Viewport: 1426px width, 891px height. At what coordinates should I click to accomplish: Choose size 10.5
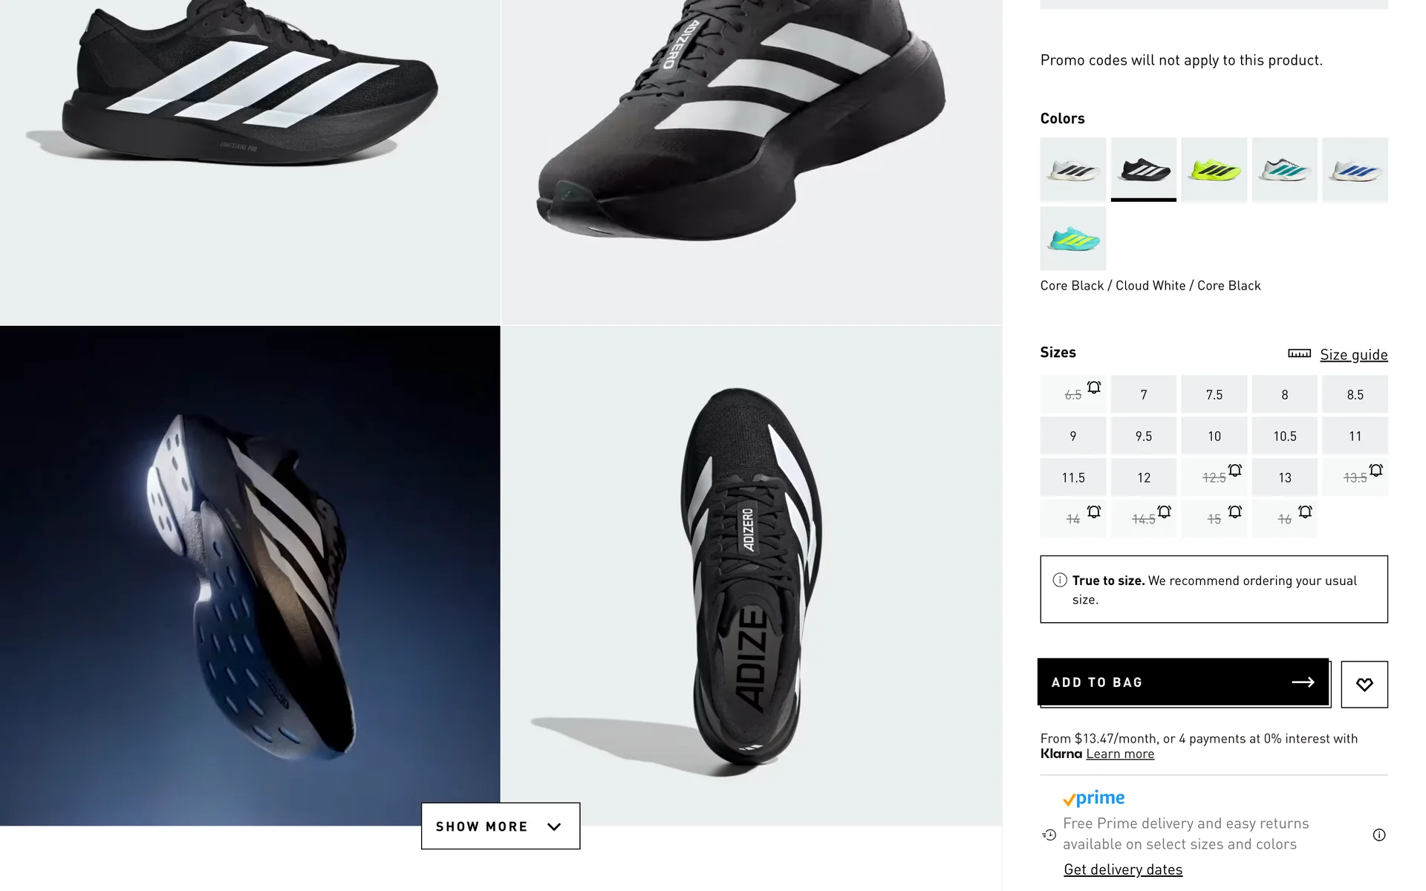point(1284,436)
